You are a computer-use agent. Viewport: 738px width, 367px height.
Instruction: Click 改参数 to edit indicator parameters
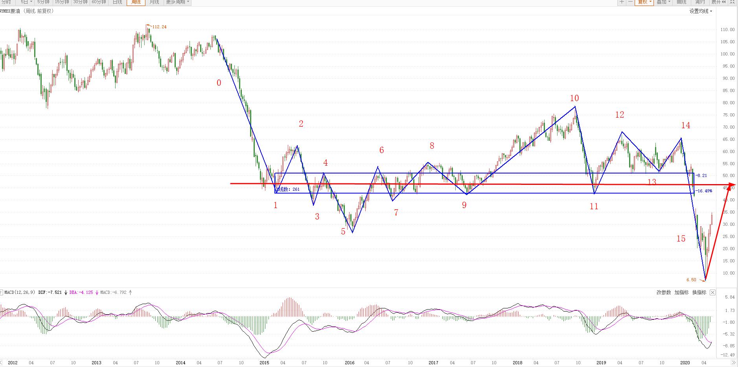click(664, 292)
